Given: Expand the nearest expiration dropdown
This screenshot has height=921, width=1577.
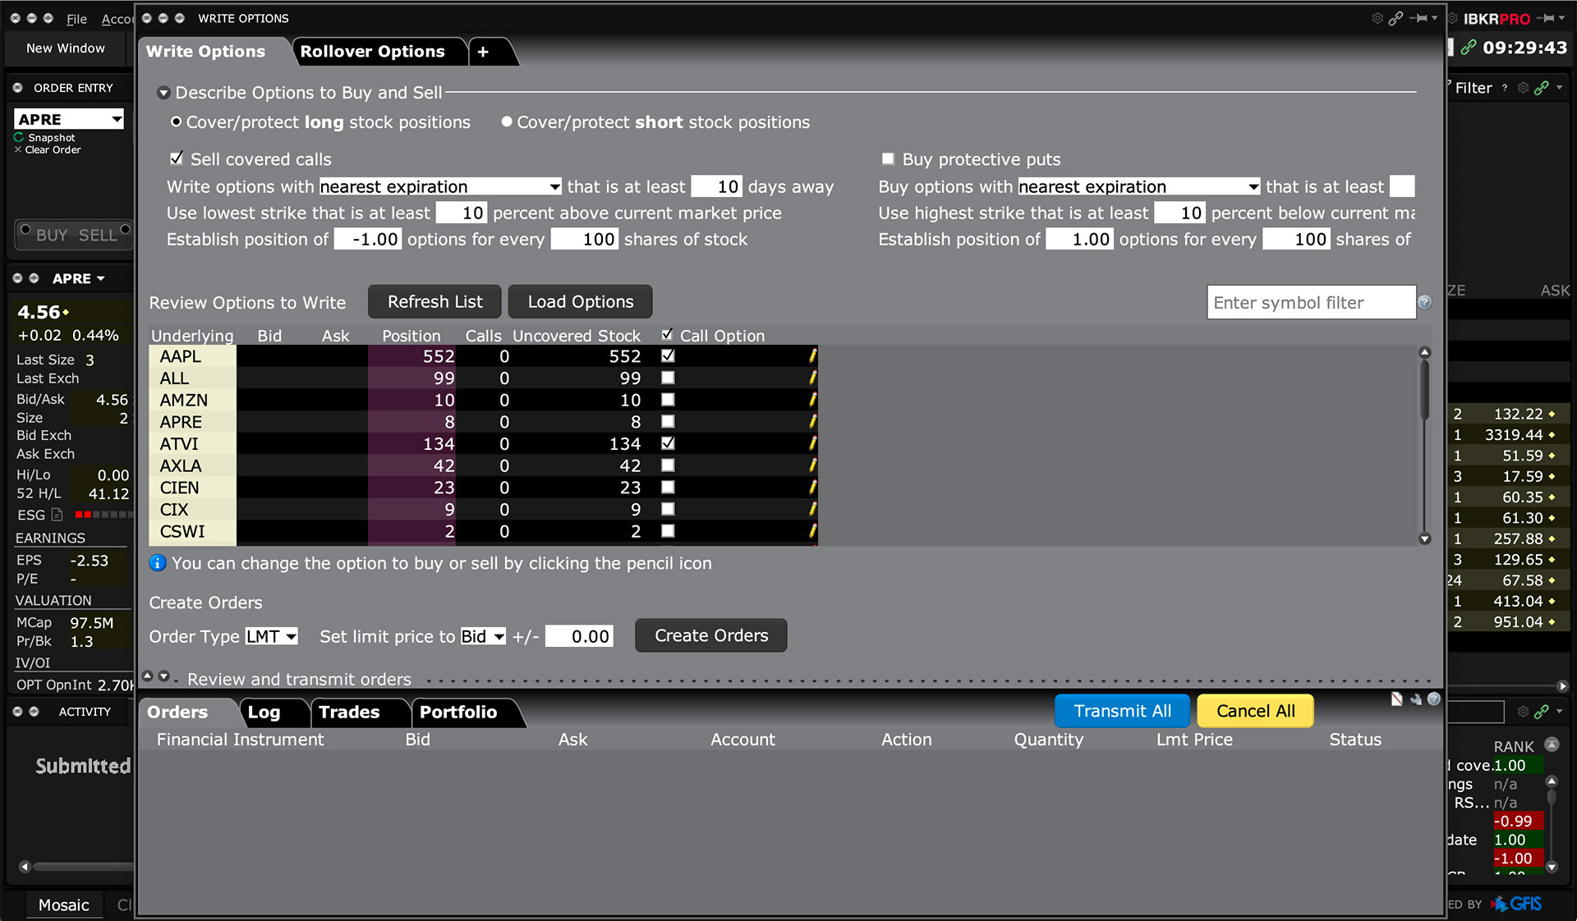Looking at the screenshot, I should tap(553, 186).
